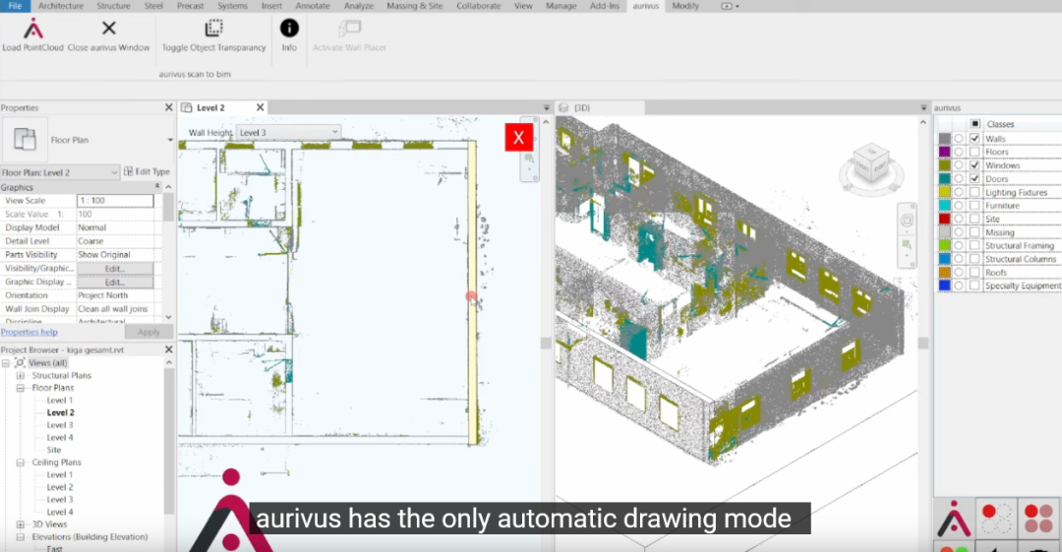Click Edit for Graphic Display
The image size is (1062, 552).
point(115,282)
